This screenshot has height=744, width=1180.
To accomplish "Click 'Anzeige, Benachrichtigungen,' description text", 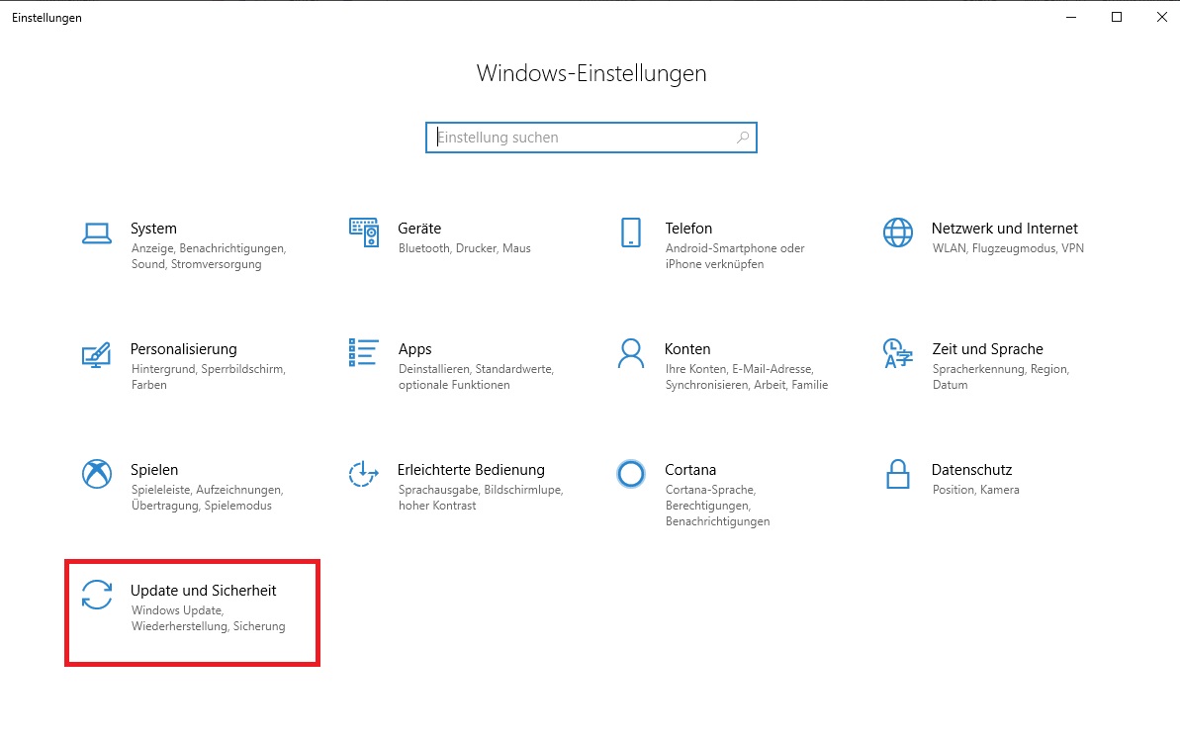I will click(209, 248).
